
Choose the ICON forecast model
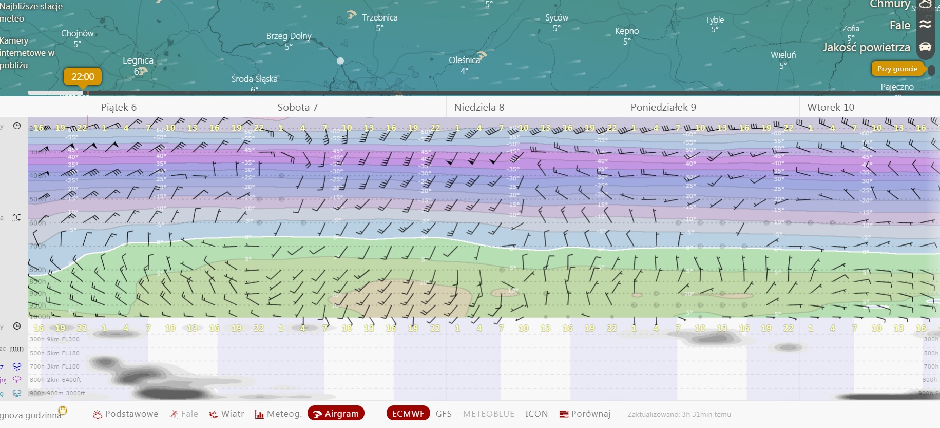536,414
